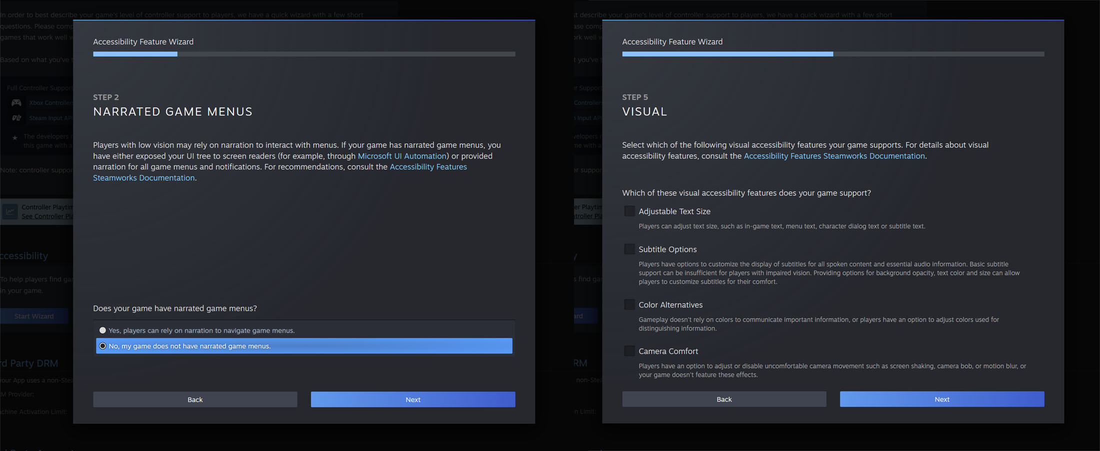Click the Step 5 wizard progress bar
The width and height of the screenshot is (1100, 451).
832,54
